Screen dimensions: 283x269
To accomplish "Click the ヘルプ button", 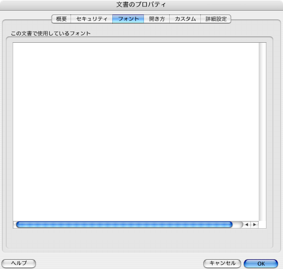I will [19, 263].
